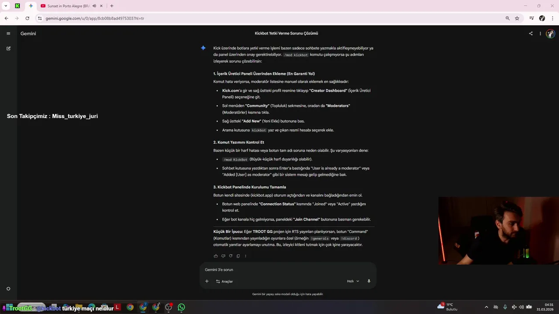The image size is (559, 314).
Task: Click the 'Connection Status' bold text
Action: (x=277, y=204)
